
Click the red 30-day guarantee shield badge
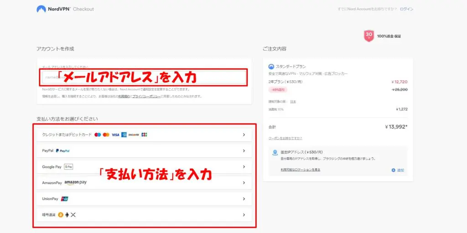click(368, 36)
